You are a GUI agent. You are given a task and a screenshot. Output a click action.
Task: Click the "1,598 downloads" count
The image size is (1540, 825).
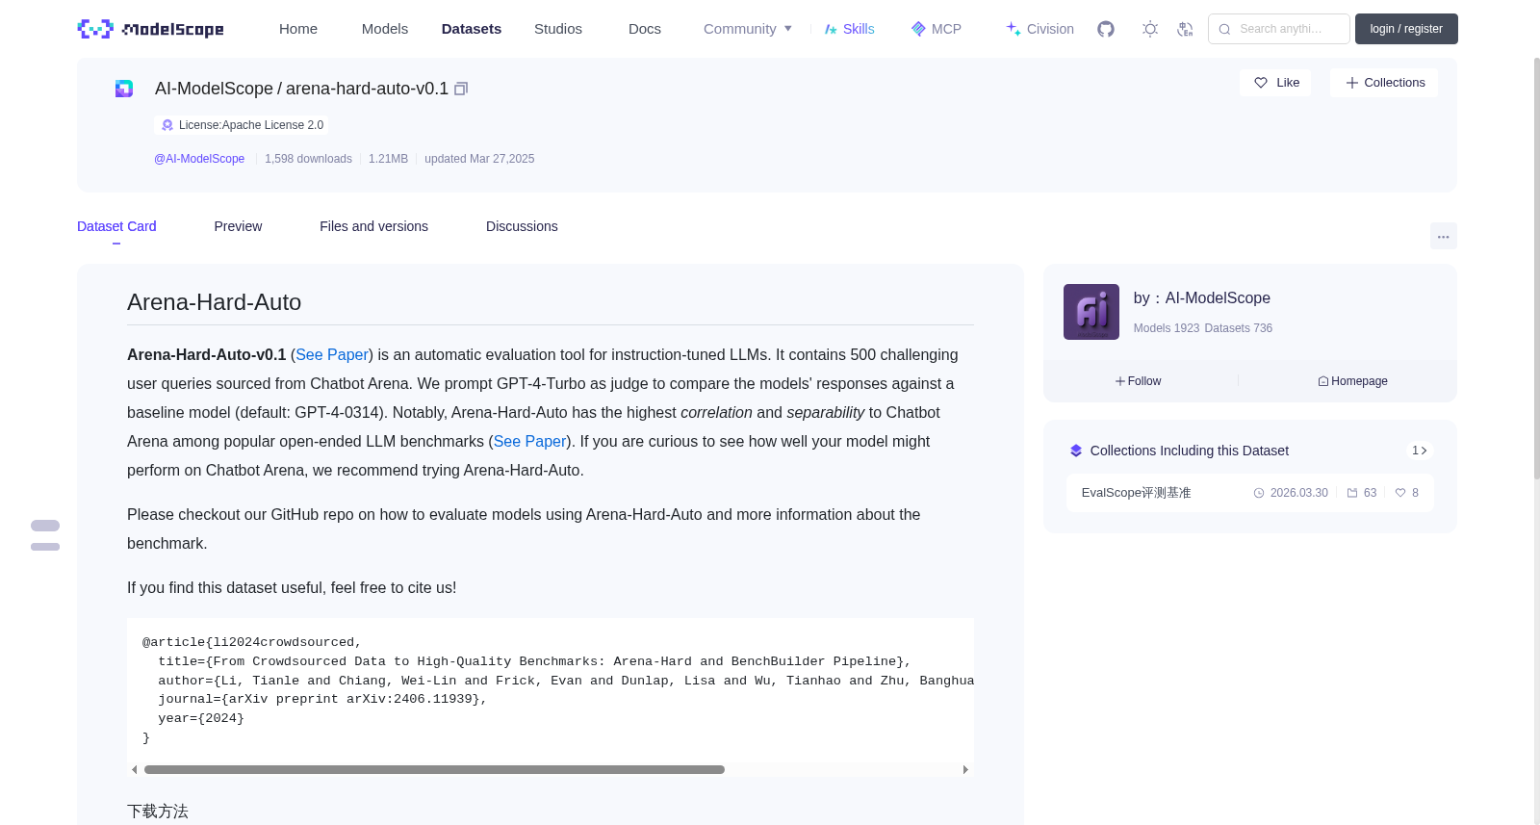coord(308,159)
